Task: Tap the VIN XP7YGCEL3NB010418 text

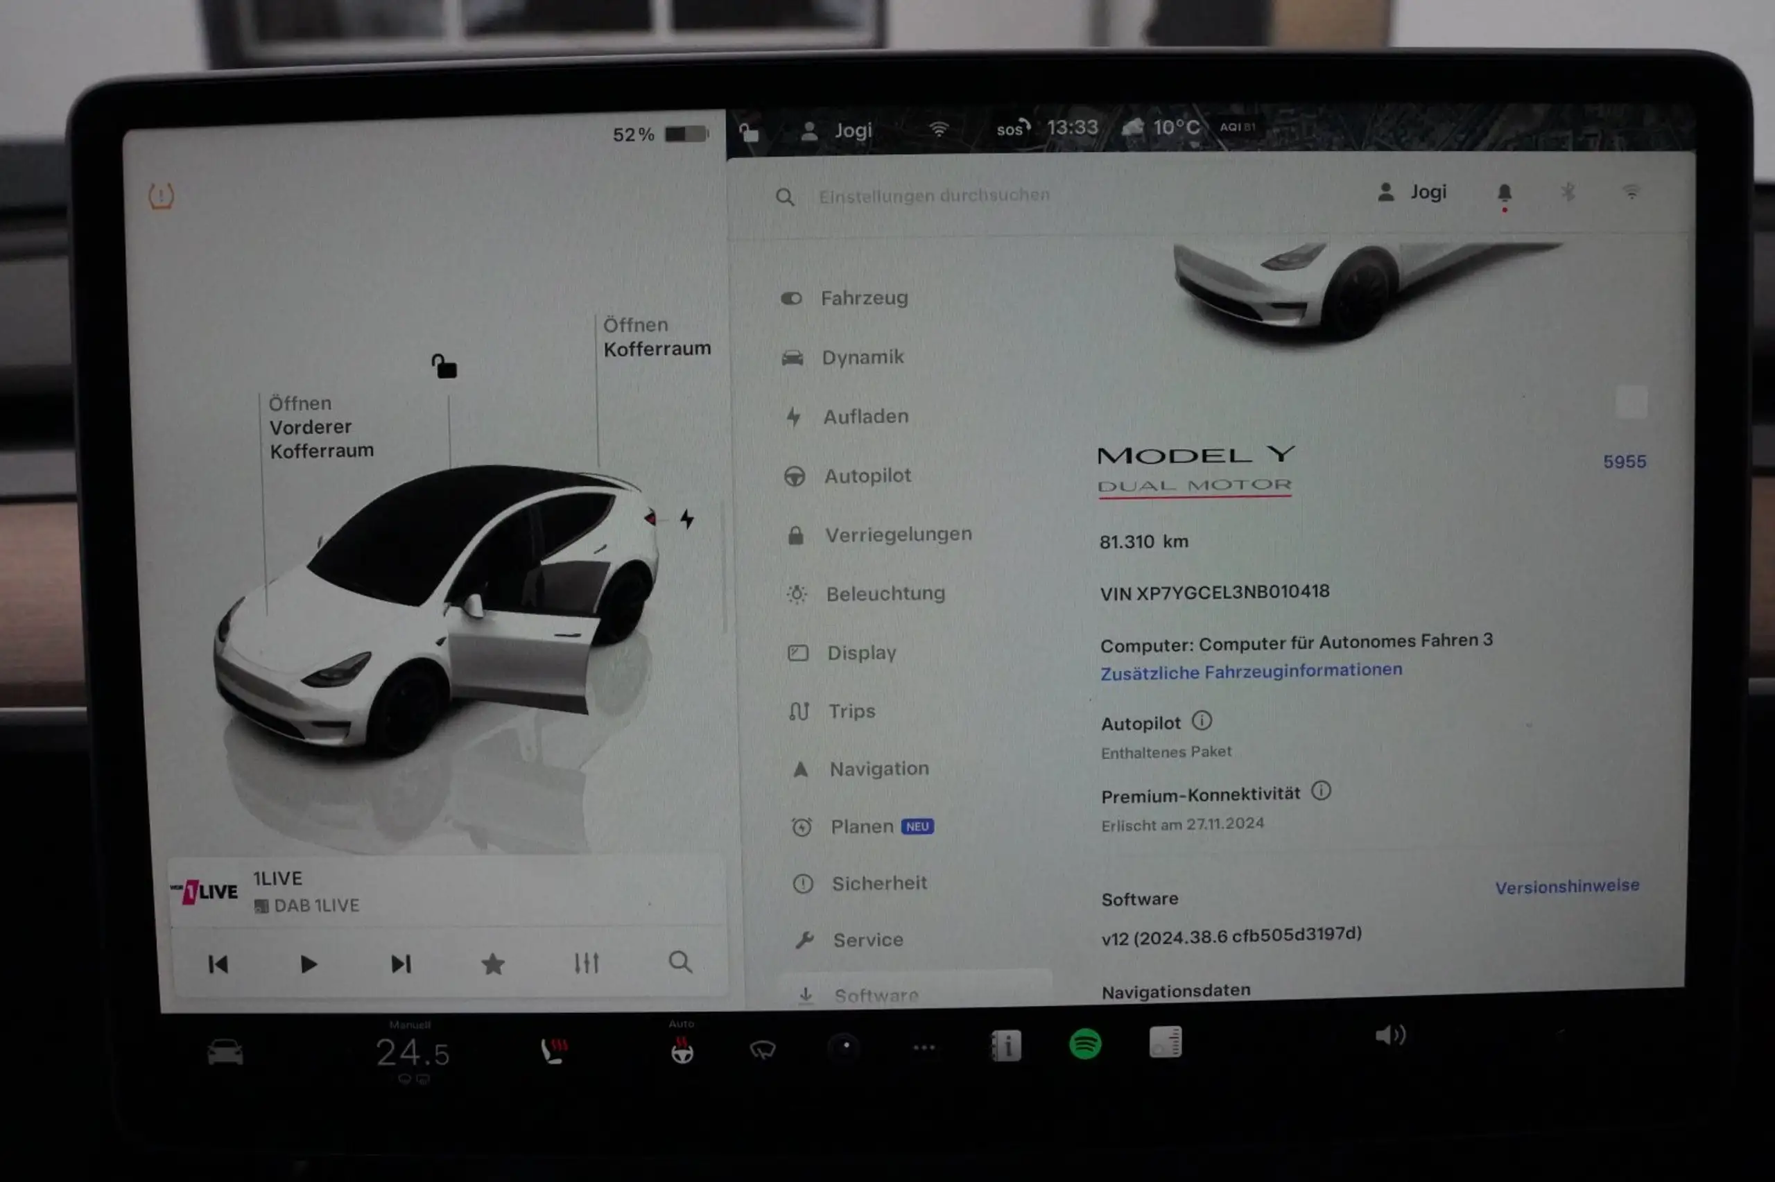Action: [1214, 593]
